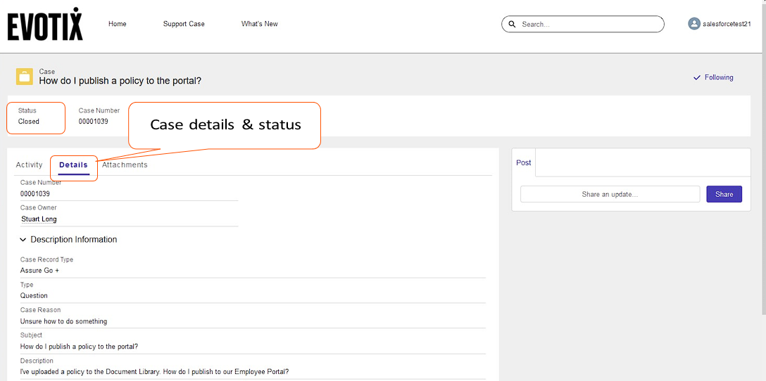Select the Details tab
Screen dimensions: 766x381
pyautogui.click(x=73, y=165)
